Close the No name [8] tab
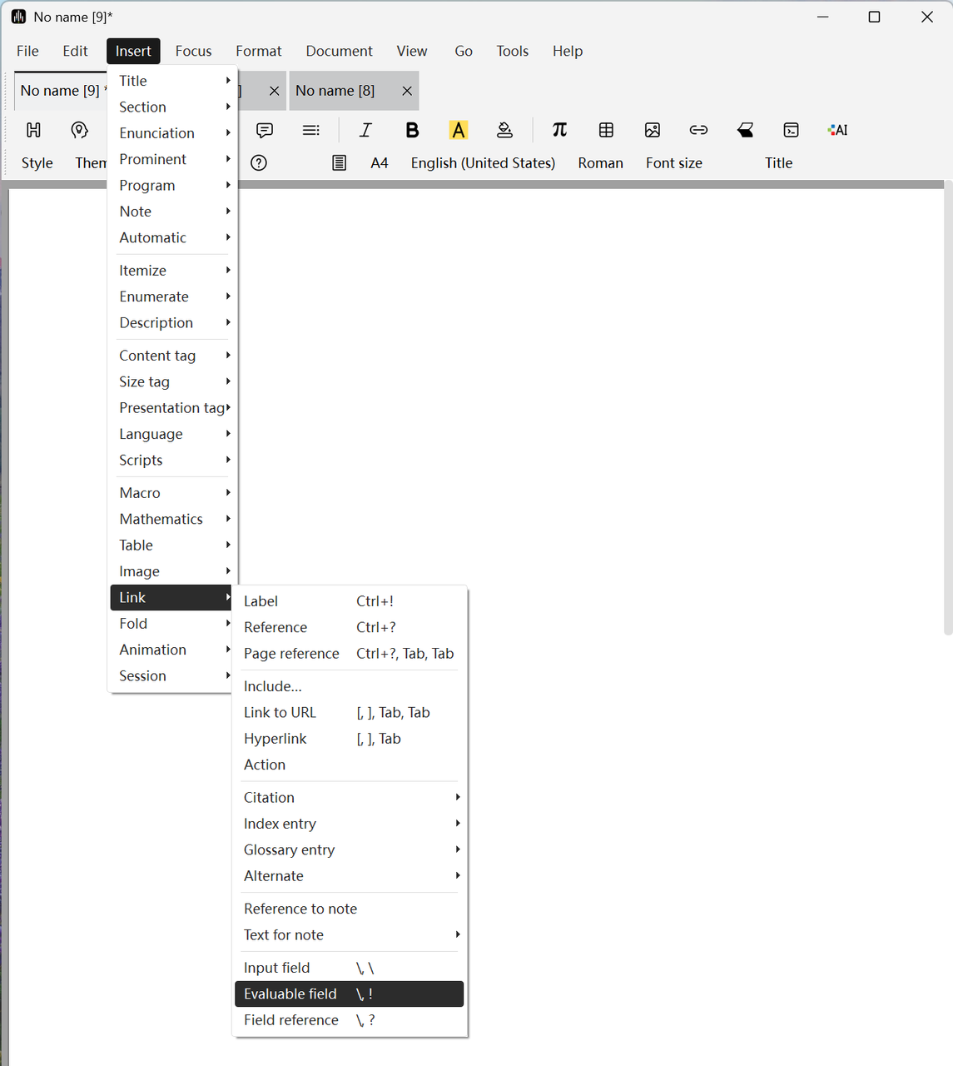 (x=407, y=91)
